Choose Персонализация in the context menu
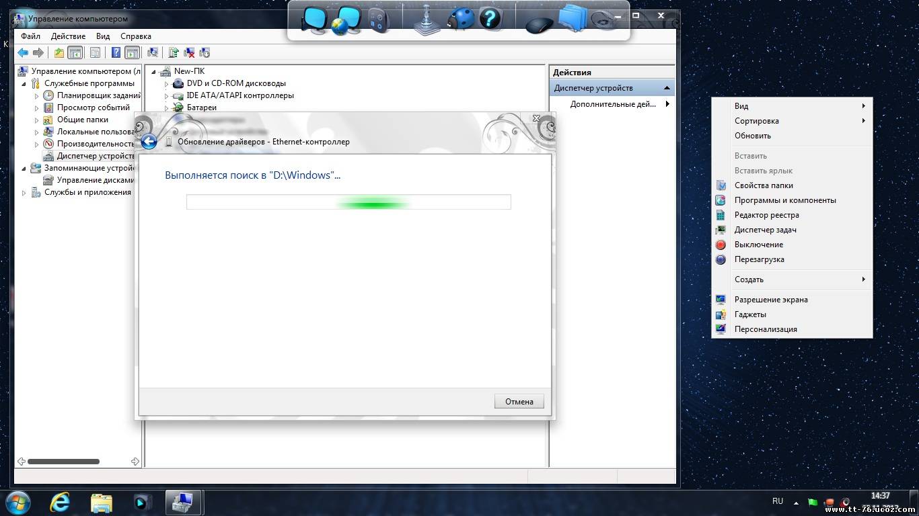Image resolution: width=919 pixels, height=516 pixels. coord(793,329)
